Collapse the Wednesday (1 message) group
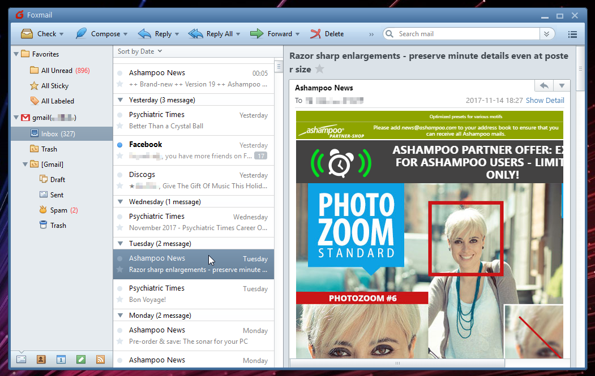This screenshot has width=595, height=376. (x=120, y=202)
